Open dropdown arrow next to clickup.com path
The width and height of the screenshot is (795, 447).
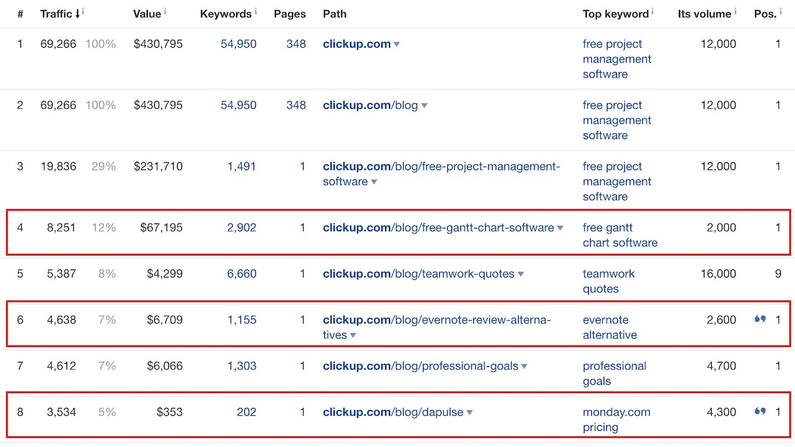pos(397,45)
